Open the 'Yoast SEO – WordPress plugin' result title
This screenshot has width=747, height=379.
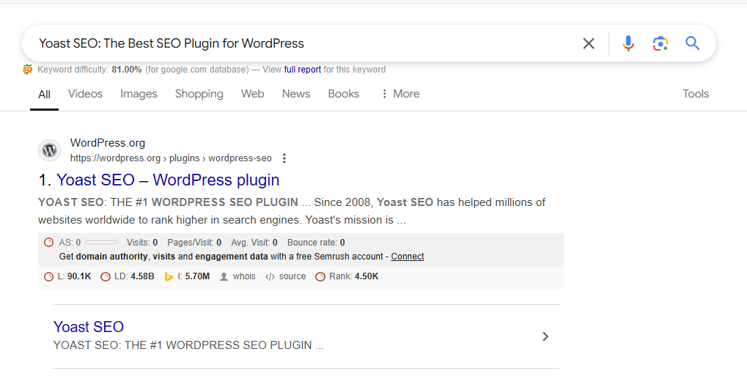pyautogui.click(x=168, y=180)
